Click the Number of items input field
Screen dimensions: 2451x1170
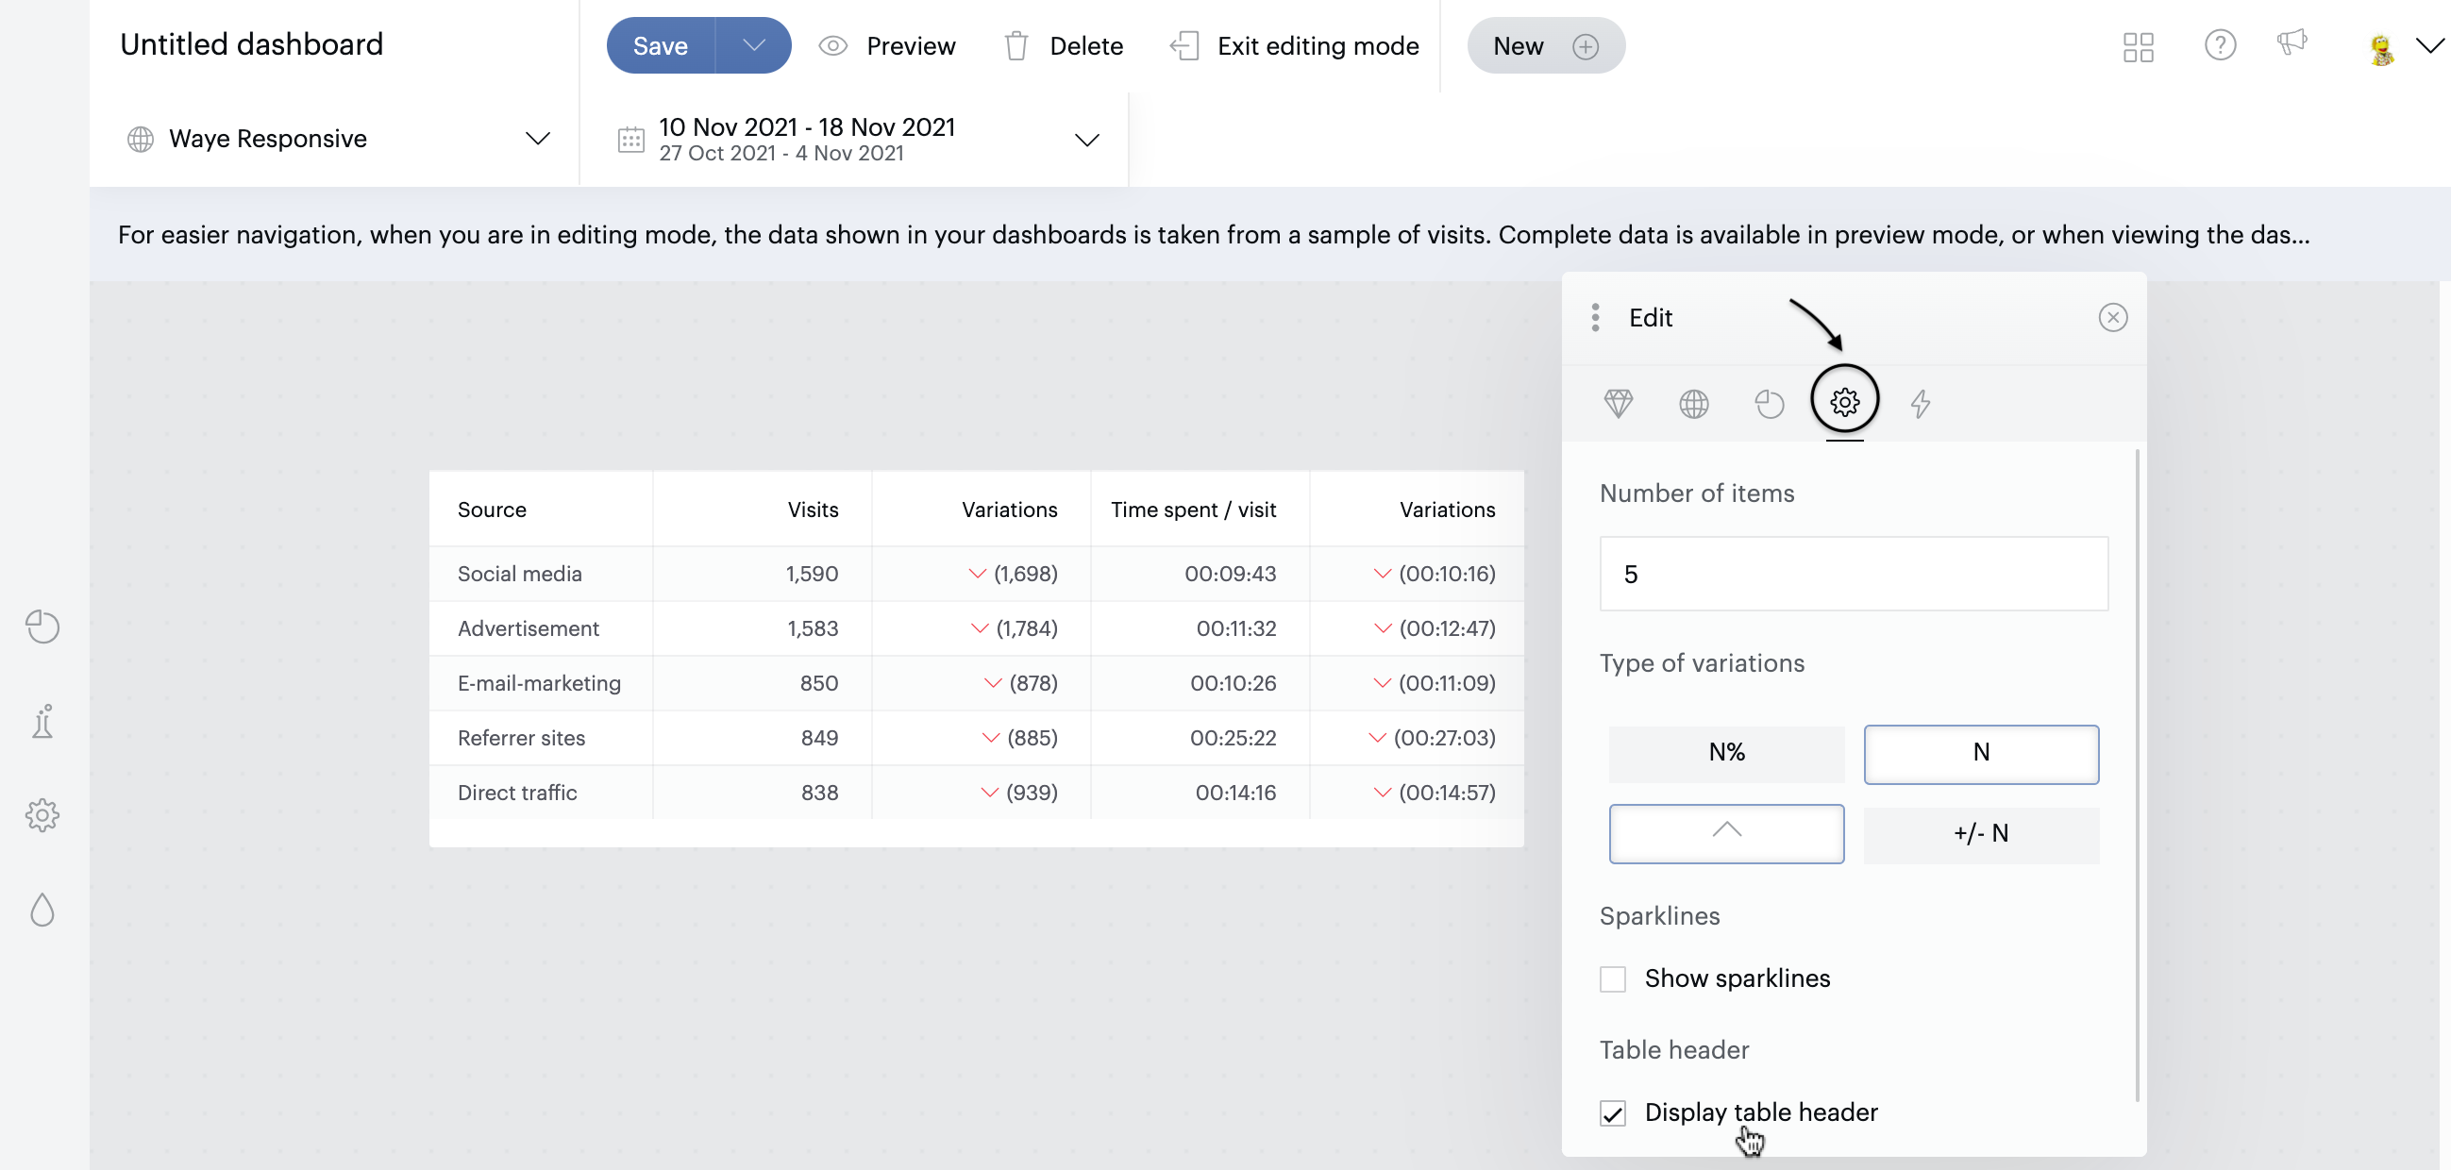(1854, 574)
